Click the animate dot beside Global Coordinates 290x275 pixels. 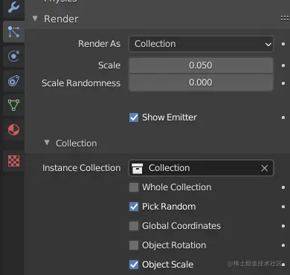pyautogui.click(x=283, y=226)
